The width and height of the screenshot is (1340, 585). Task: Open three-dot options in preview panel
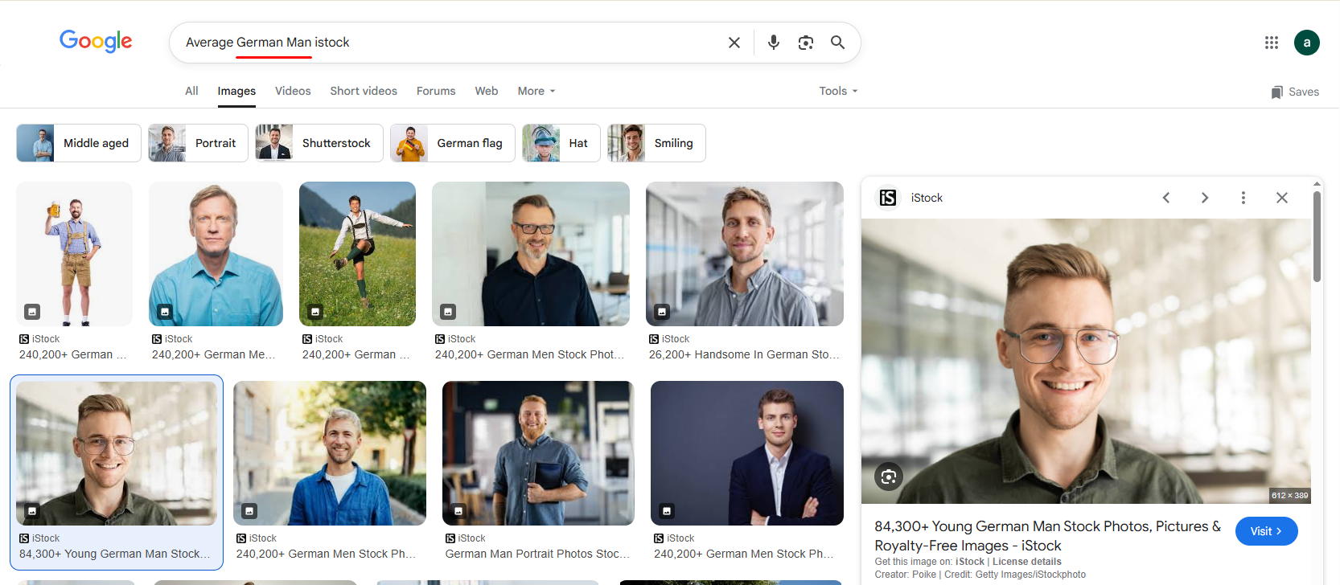click(1243, 198)
